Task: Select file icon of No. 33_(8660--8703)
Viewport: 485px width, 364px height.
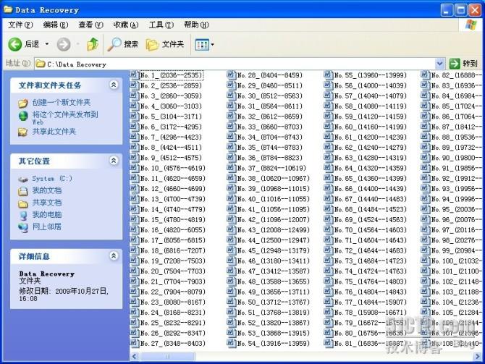Action: [231, 127]
